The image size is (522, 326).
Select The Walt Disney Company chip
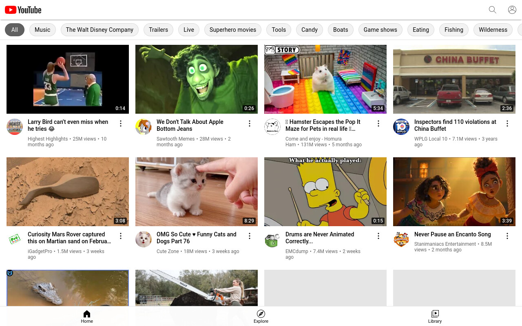point(100,30)
